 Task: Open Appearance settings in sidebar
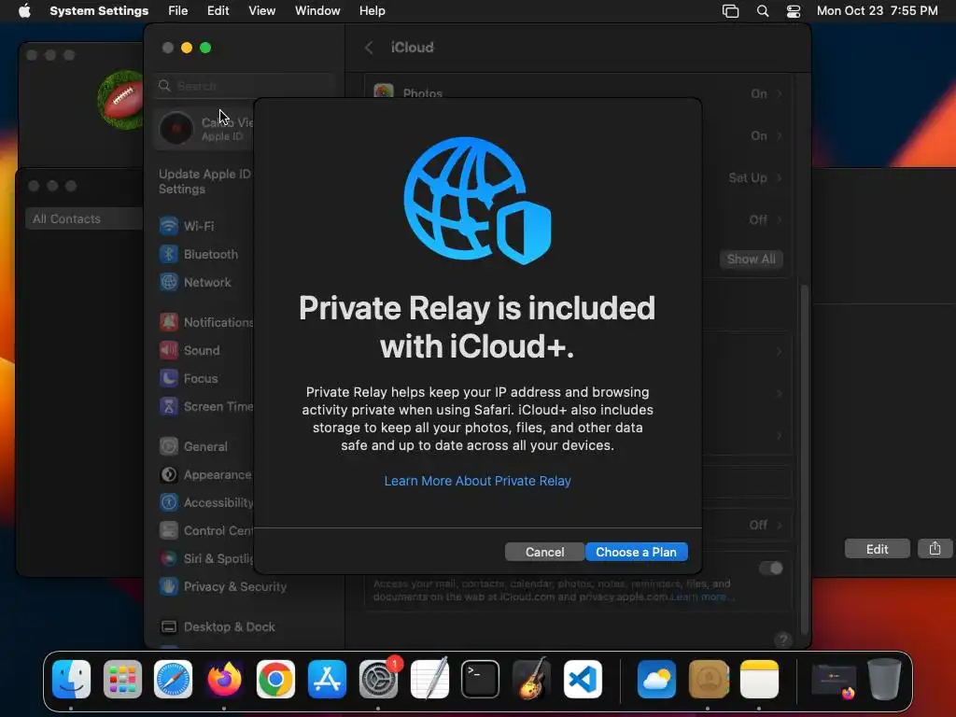[205, 475]
